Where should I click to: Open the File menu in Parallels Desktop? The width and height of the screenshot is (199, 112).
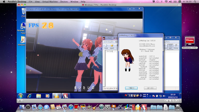point(31,2)
